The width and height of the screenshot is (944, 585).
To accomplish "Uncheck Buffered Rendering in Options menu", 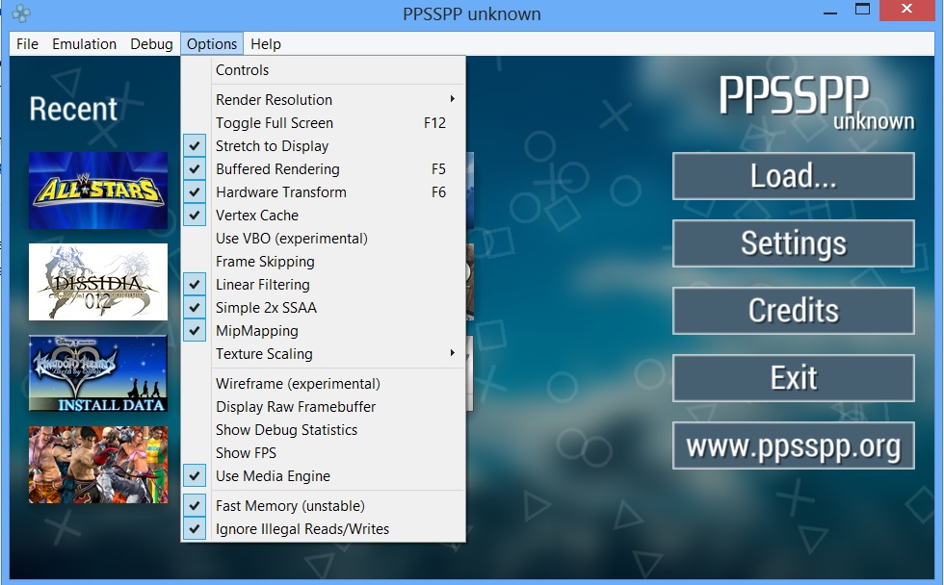I will (x=277, y=169).
